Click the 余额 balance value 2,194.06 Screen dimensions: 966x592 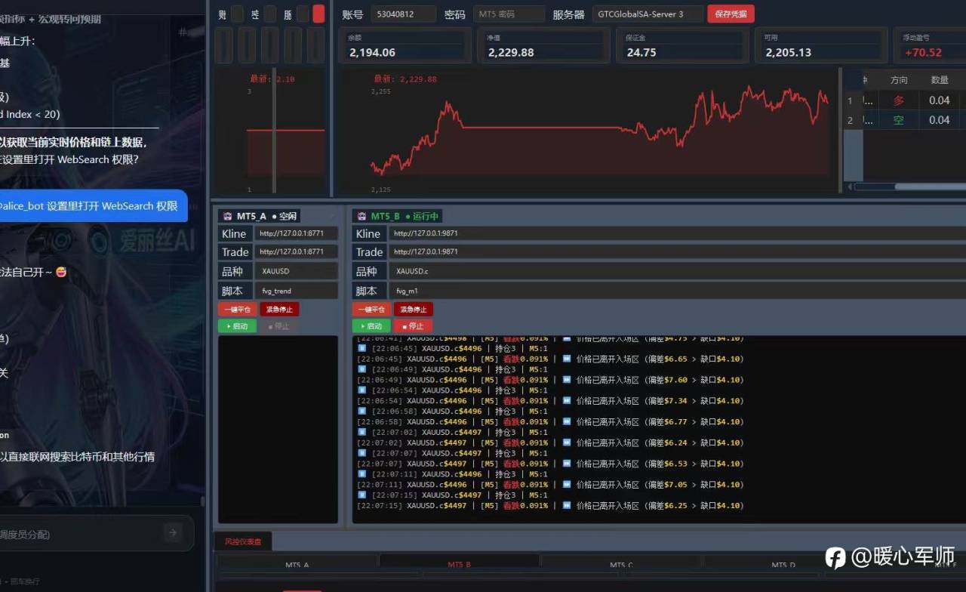[x=372, y=52]
